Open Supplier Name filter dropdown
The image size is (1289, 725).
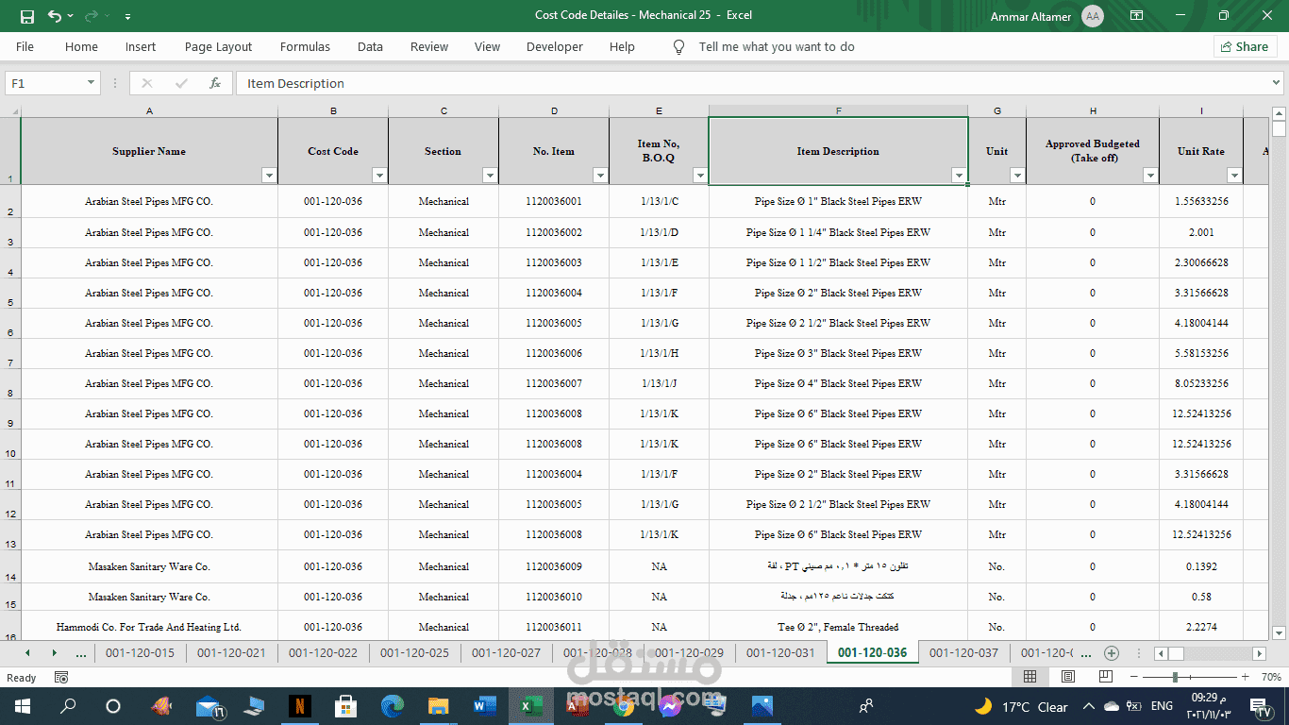click(x=269, y=175)
